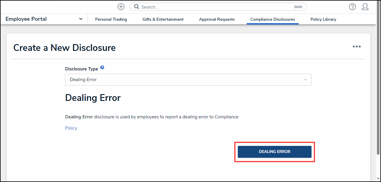
Task: Open the Approval Requests tab
Action: [x=217, y=20]
